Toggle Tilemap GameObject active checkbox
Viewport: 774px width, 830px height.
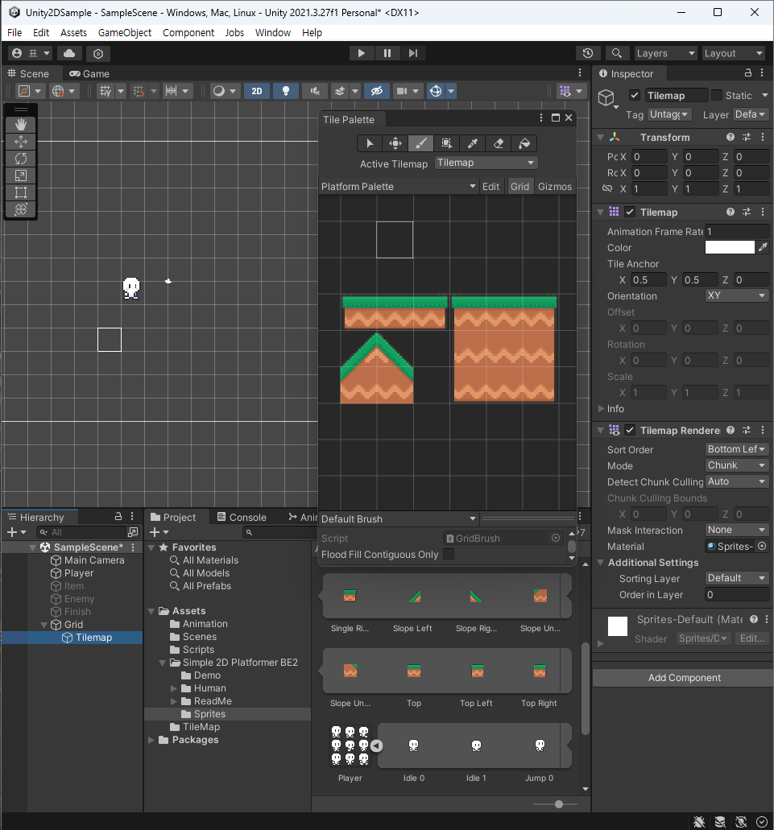point(634,95)
